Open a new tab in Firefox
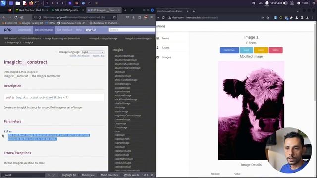Viewport: 317px width, 178px height. coord(125,10)
